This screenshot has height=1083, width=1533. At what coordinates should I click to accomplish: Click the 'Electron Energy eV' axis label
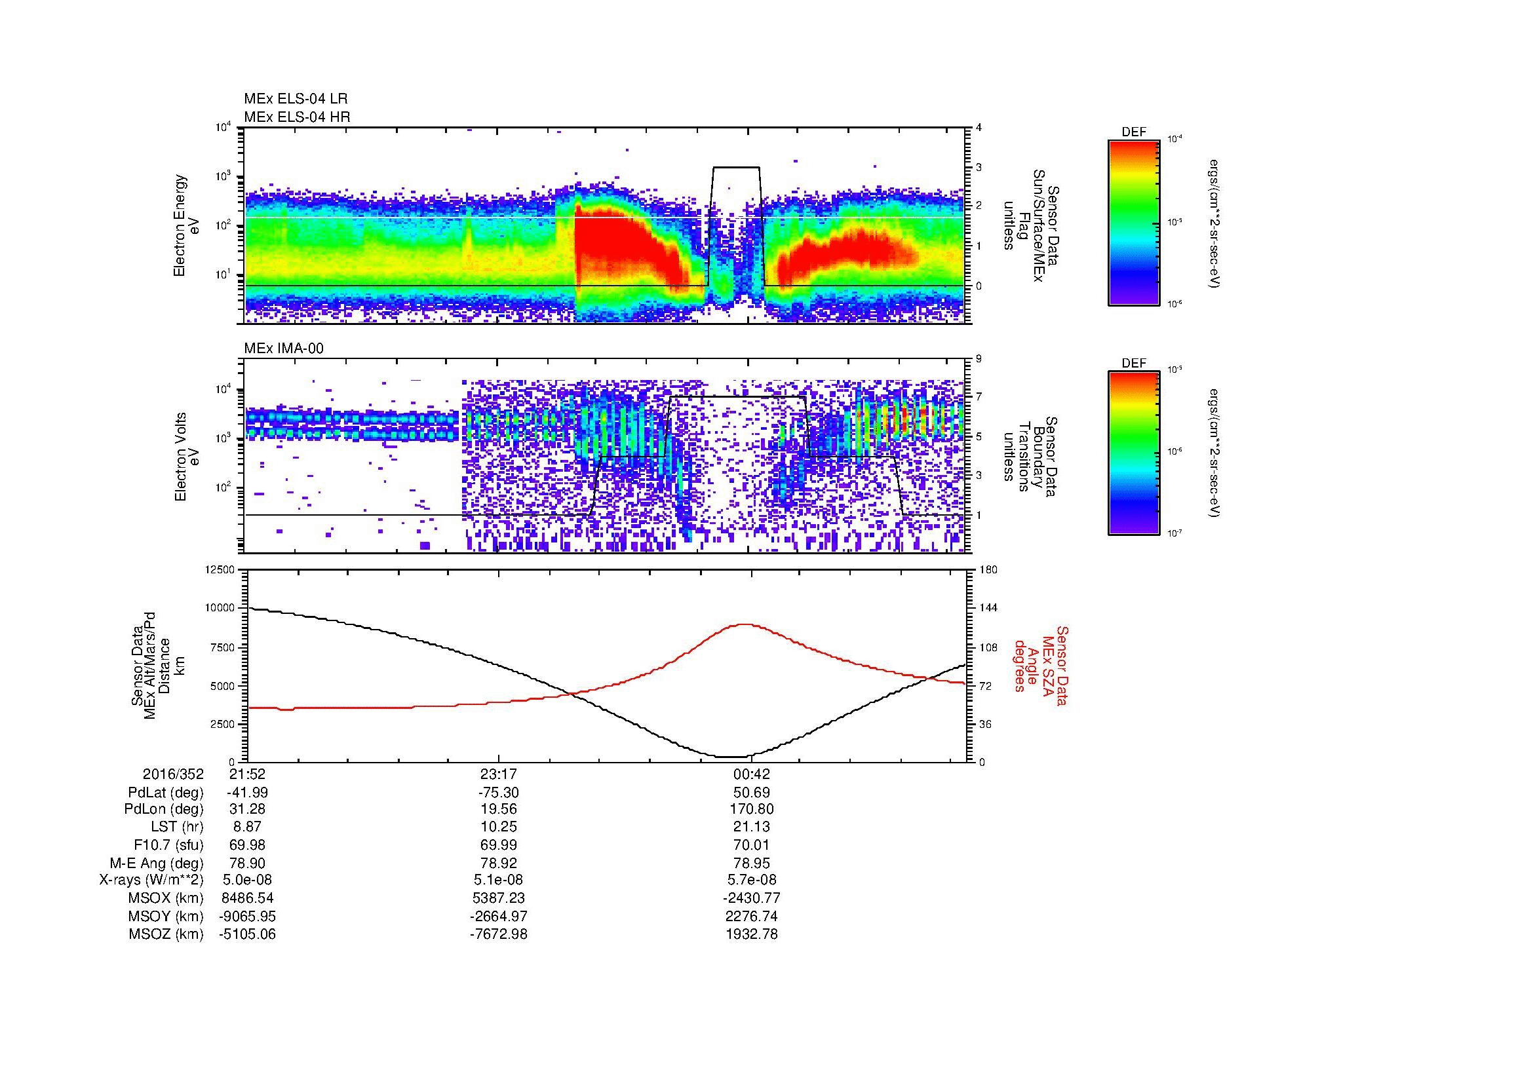point(186,225)
